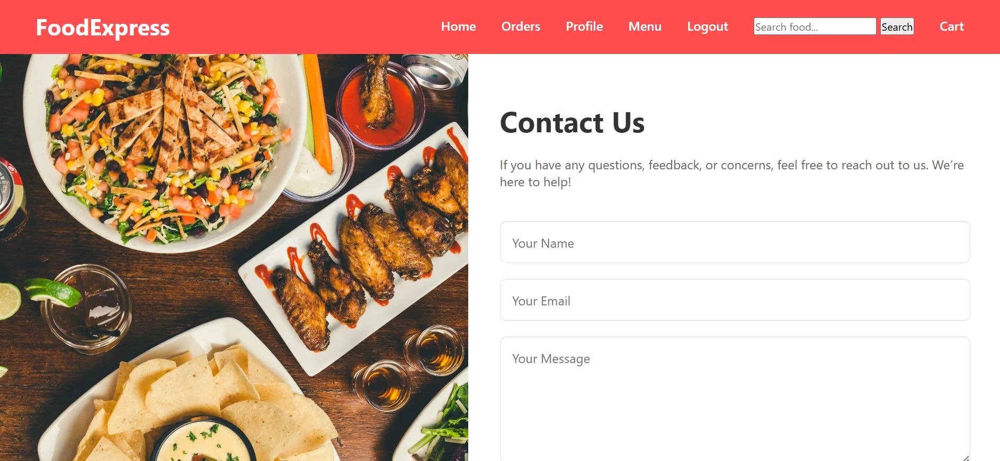Click into the Your Message textarea
Screen dimensions: 1000x461
pyautogui.click(x=735, y=399)
